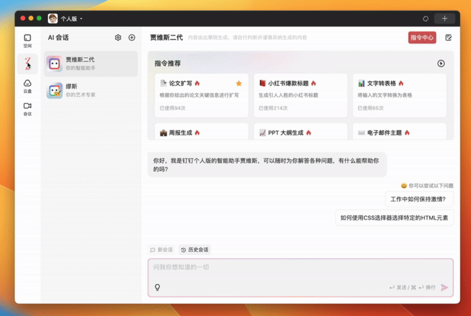Switch to the 新会话 tab
The image size is (471, 316).
[x=162, y=250]
